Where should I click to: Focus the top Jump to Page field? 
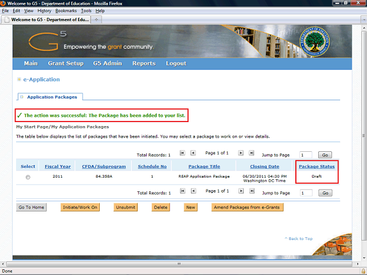306,155
